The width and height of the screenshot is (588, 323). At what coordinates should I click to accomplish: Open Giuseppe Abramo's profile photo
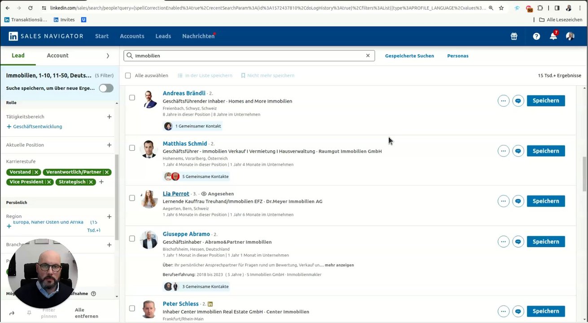click(x=149, y=240)
